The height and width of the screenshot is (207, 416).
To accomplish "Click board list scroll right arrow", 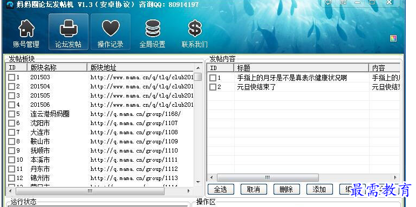I will coord(189,191).
